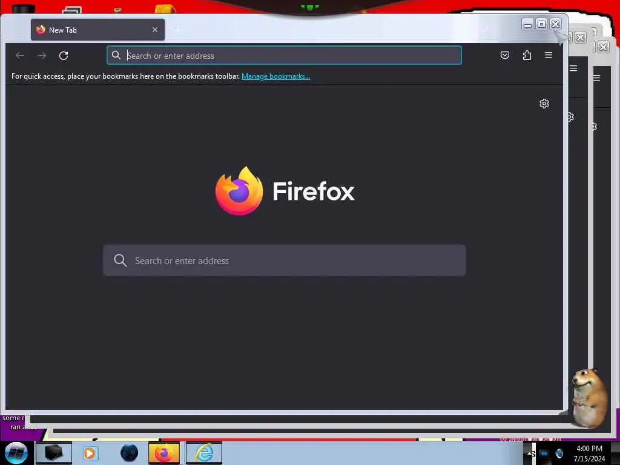Close the second Firefox window behind
Image resolution: width=620 pixels, height=465 pixels.
[581, 38]
